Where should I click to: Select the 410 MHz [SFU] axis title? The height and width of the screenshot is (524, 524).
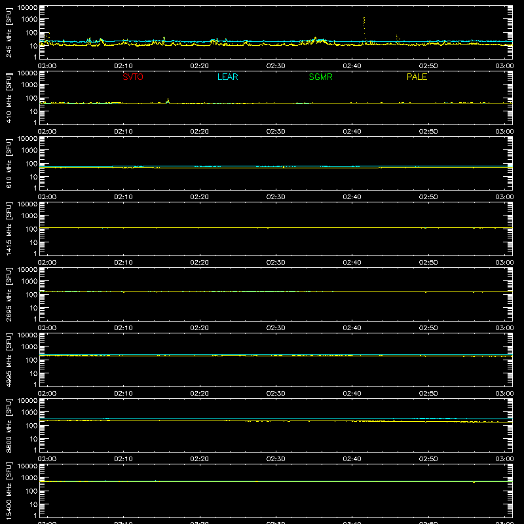tap(9, 98)
